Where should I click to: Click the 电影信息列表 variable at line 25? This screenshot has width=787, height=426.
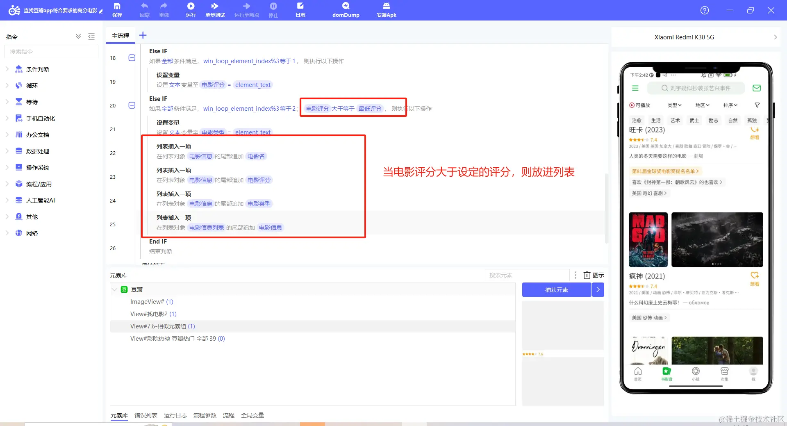[206, 228]
